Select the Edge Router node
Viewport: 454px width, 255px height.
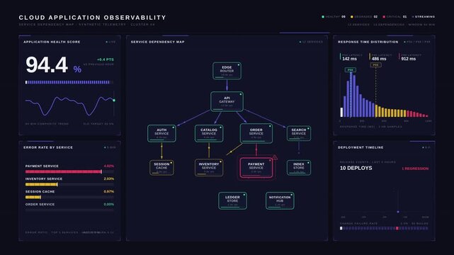227,71
